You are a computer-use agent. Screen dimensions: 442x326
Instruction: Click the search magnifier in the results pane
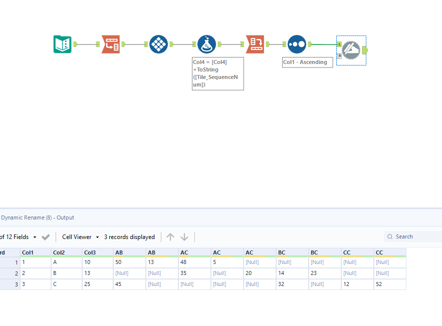tap(390, 236)
